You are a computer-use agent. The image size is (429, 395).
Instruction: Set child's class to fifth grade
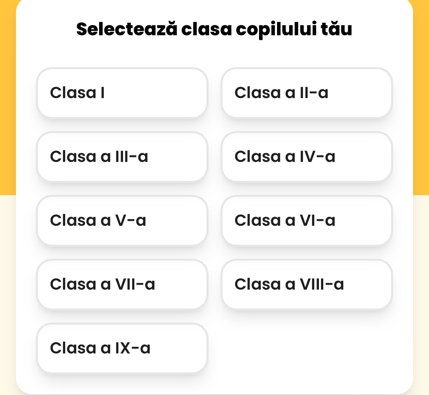(x=122, y=220)
